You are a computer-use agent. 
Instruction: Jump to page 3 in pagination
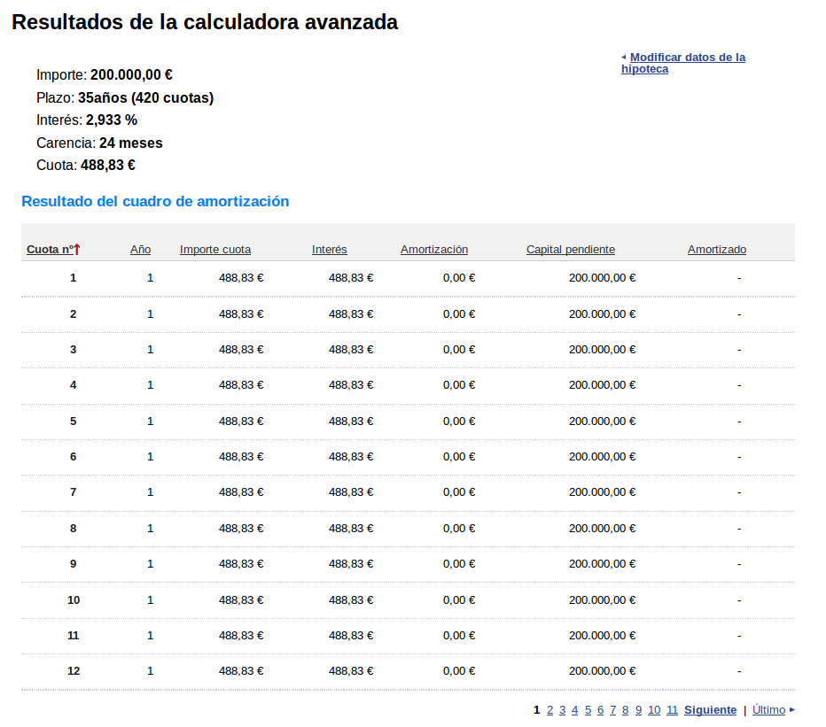[562, 710]
